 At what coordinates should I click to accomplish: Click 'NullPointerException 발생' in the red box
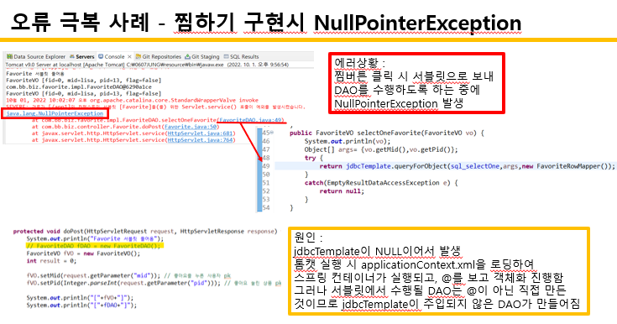(x=399, y=103)
